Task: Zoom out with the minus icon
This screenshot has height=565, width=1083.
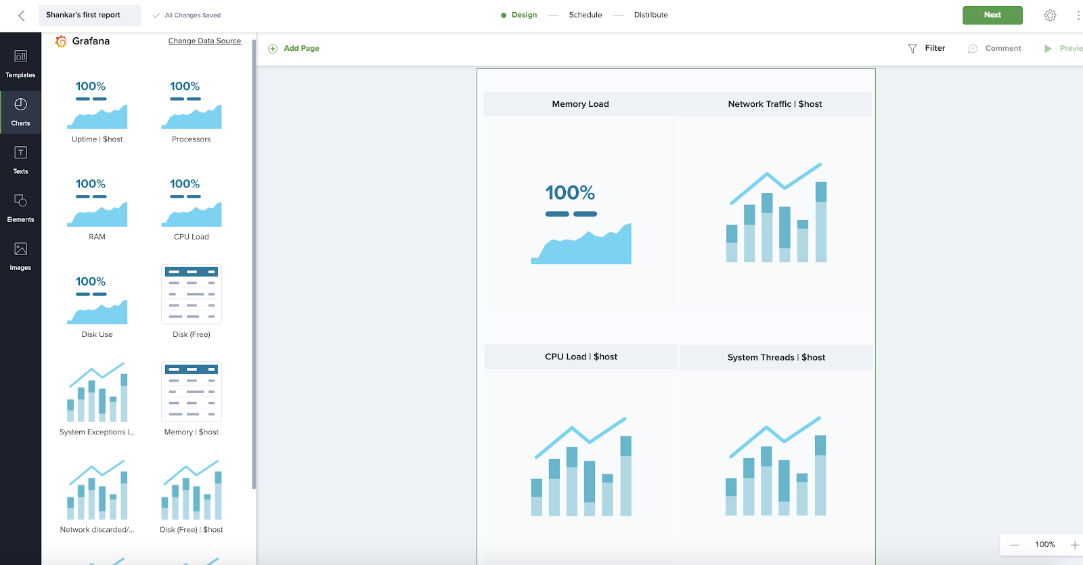Action: tap(1015, 545)
